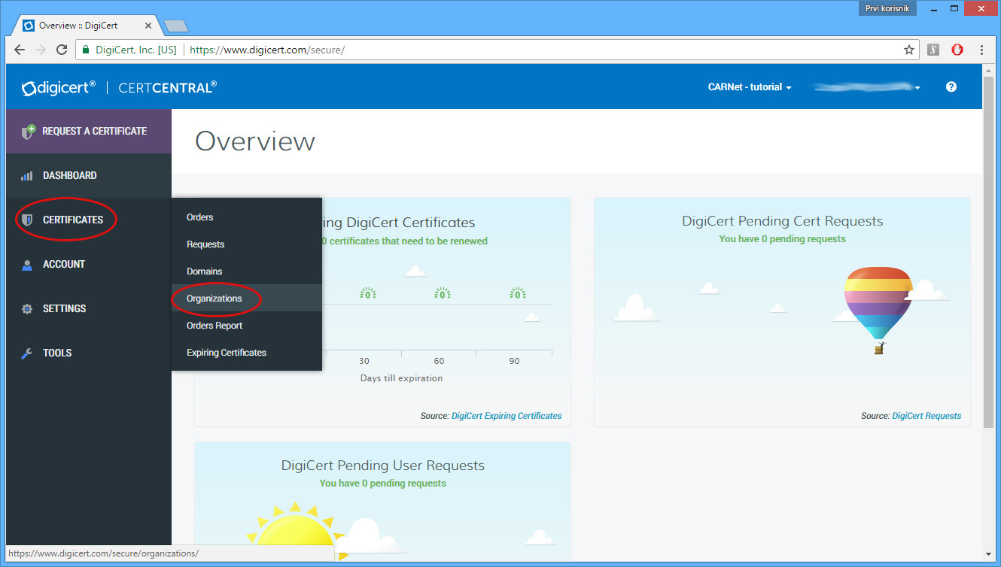
Task: Close the Overview :: DigiCert tab
Action: tap(149, 26)
